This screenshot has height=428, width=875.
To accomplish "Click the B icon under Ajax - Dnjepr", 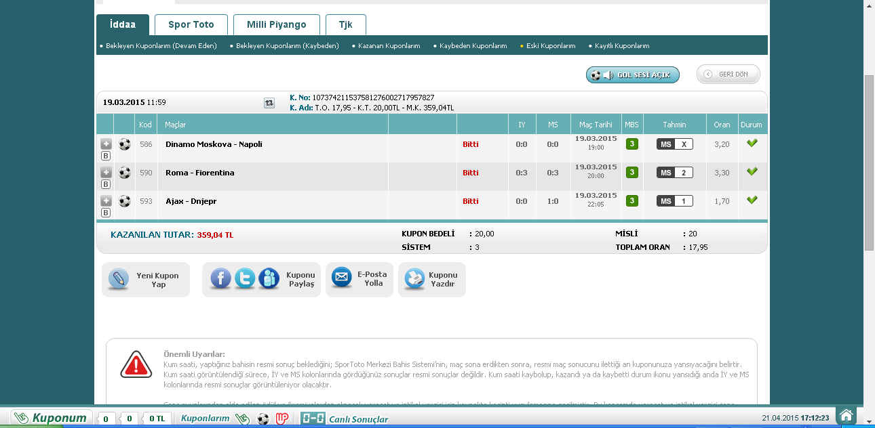I will (x=106, y=213).
